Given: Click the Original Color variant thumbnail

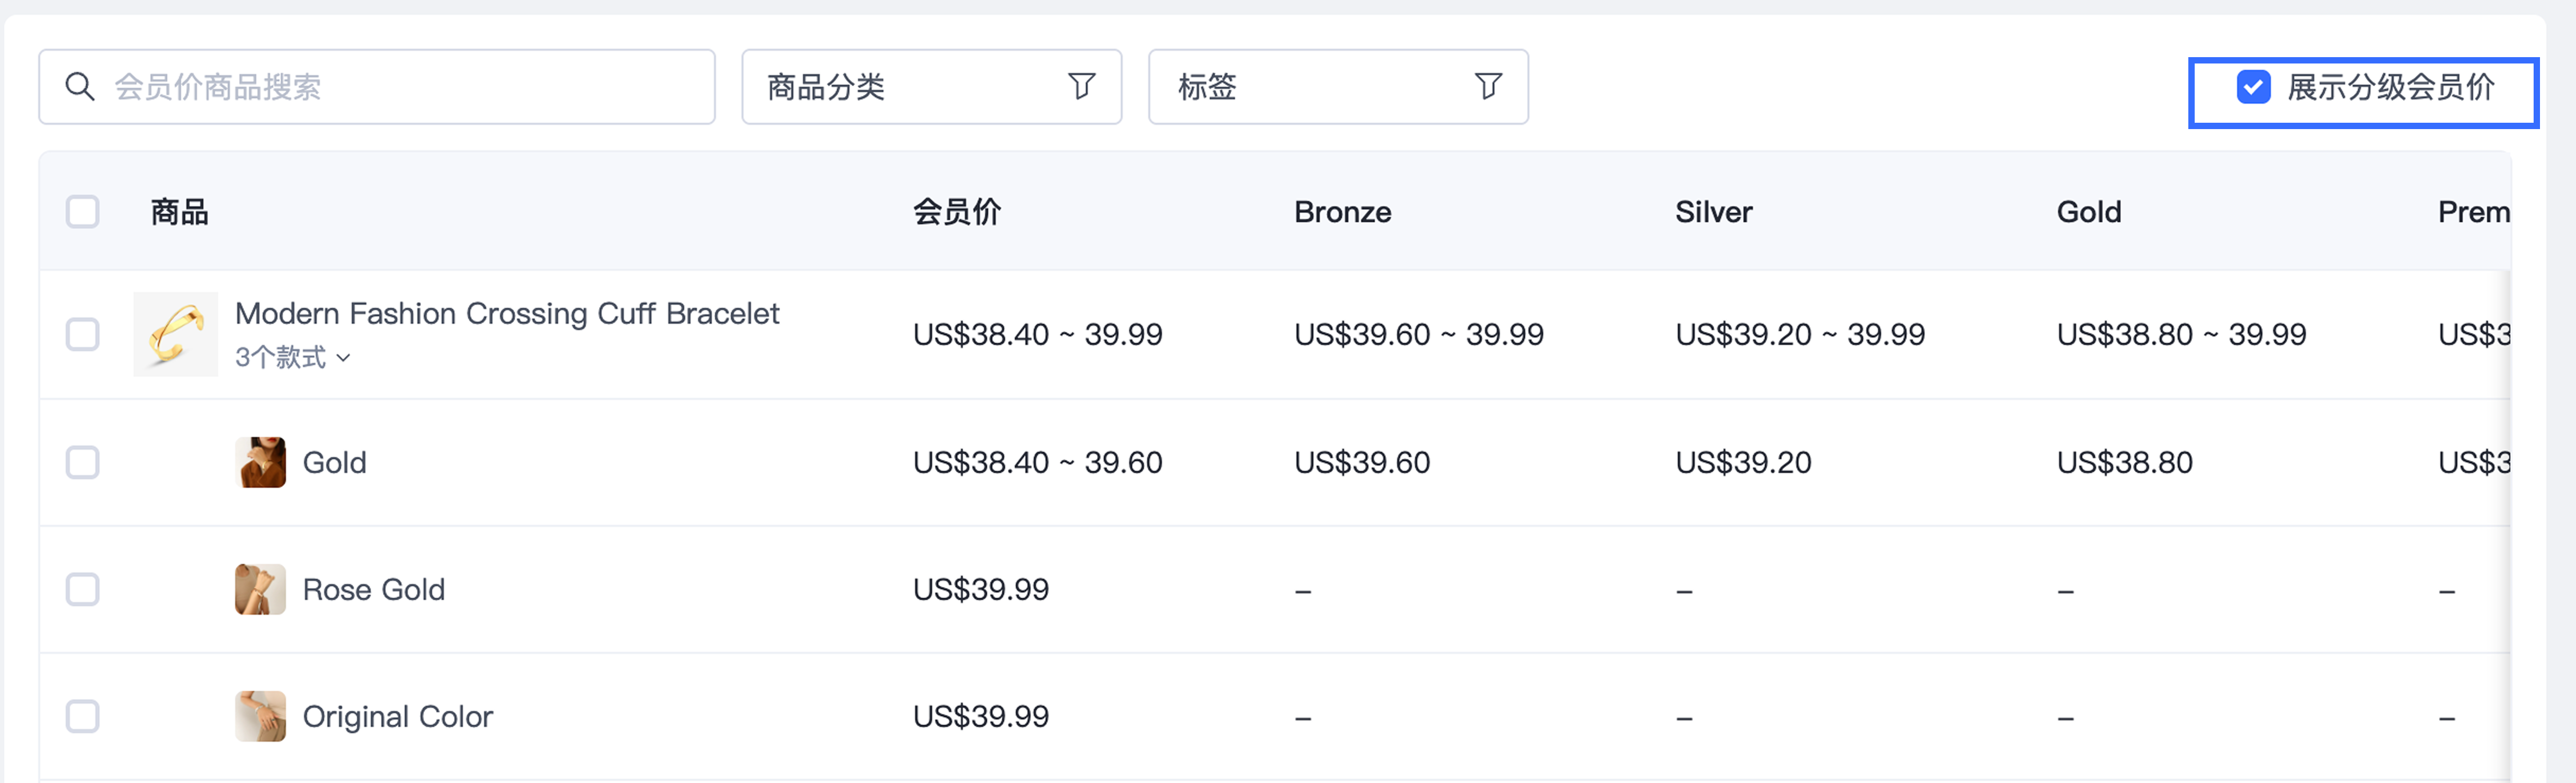Looking at the screenshot, I should pos(260,716).
